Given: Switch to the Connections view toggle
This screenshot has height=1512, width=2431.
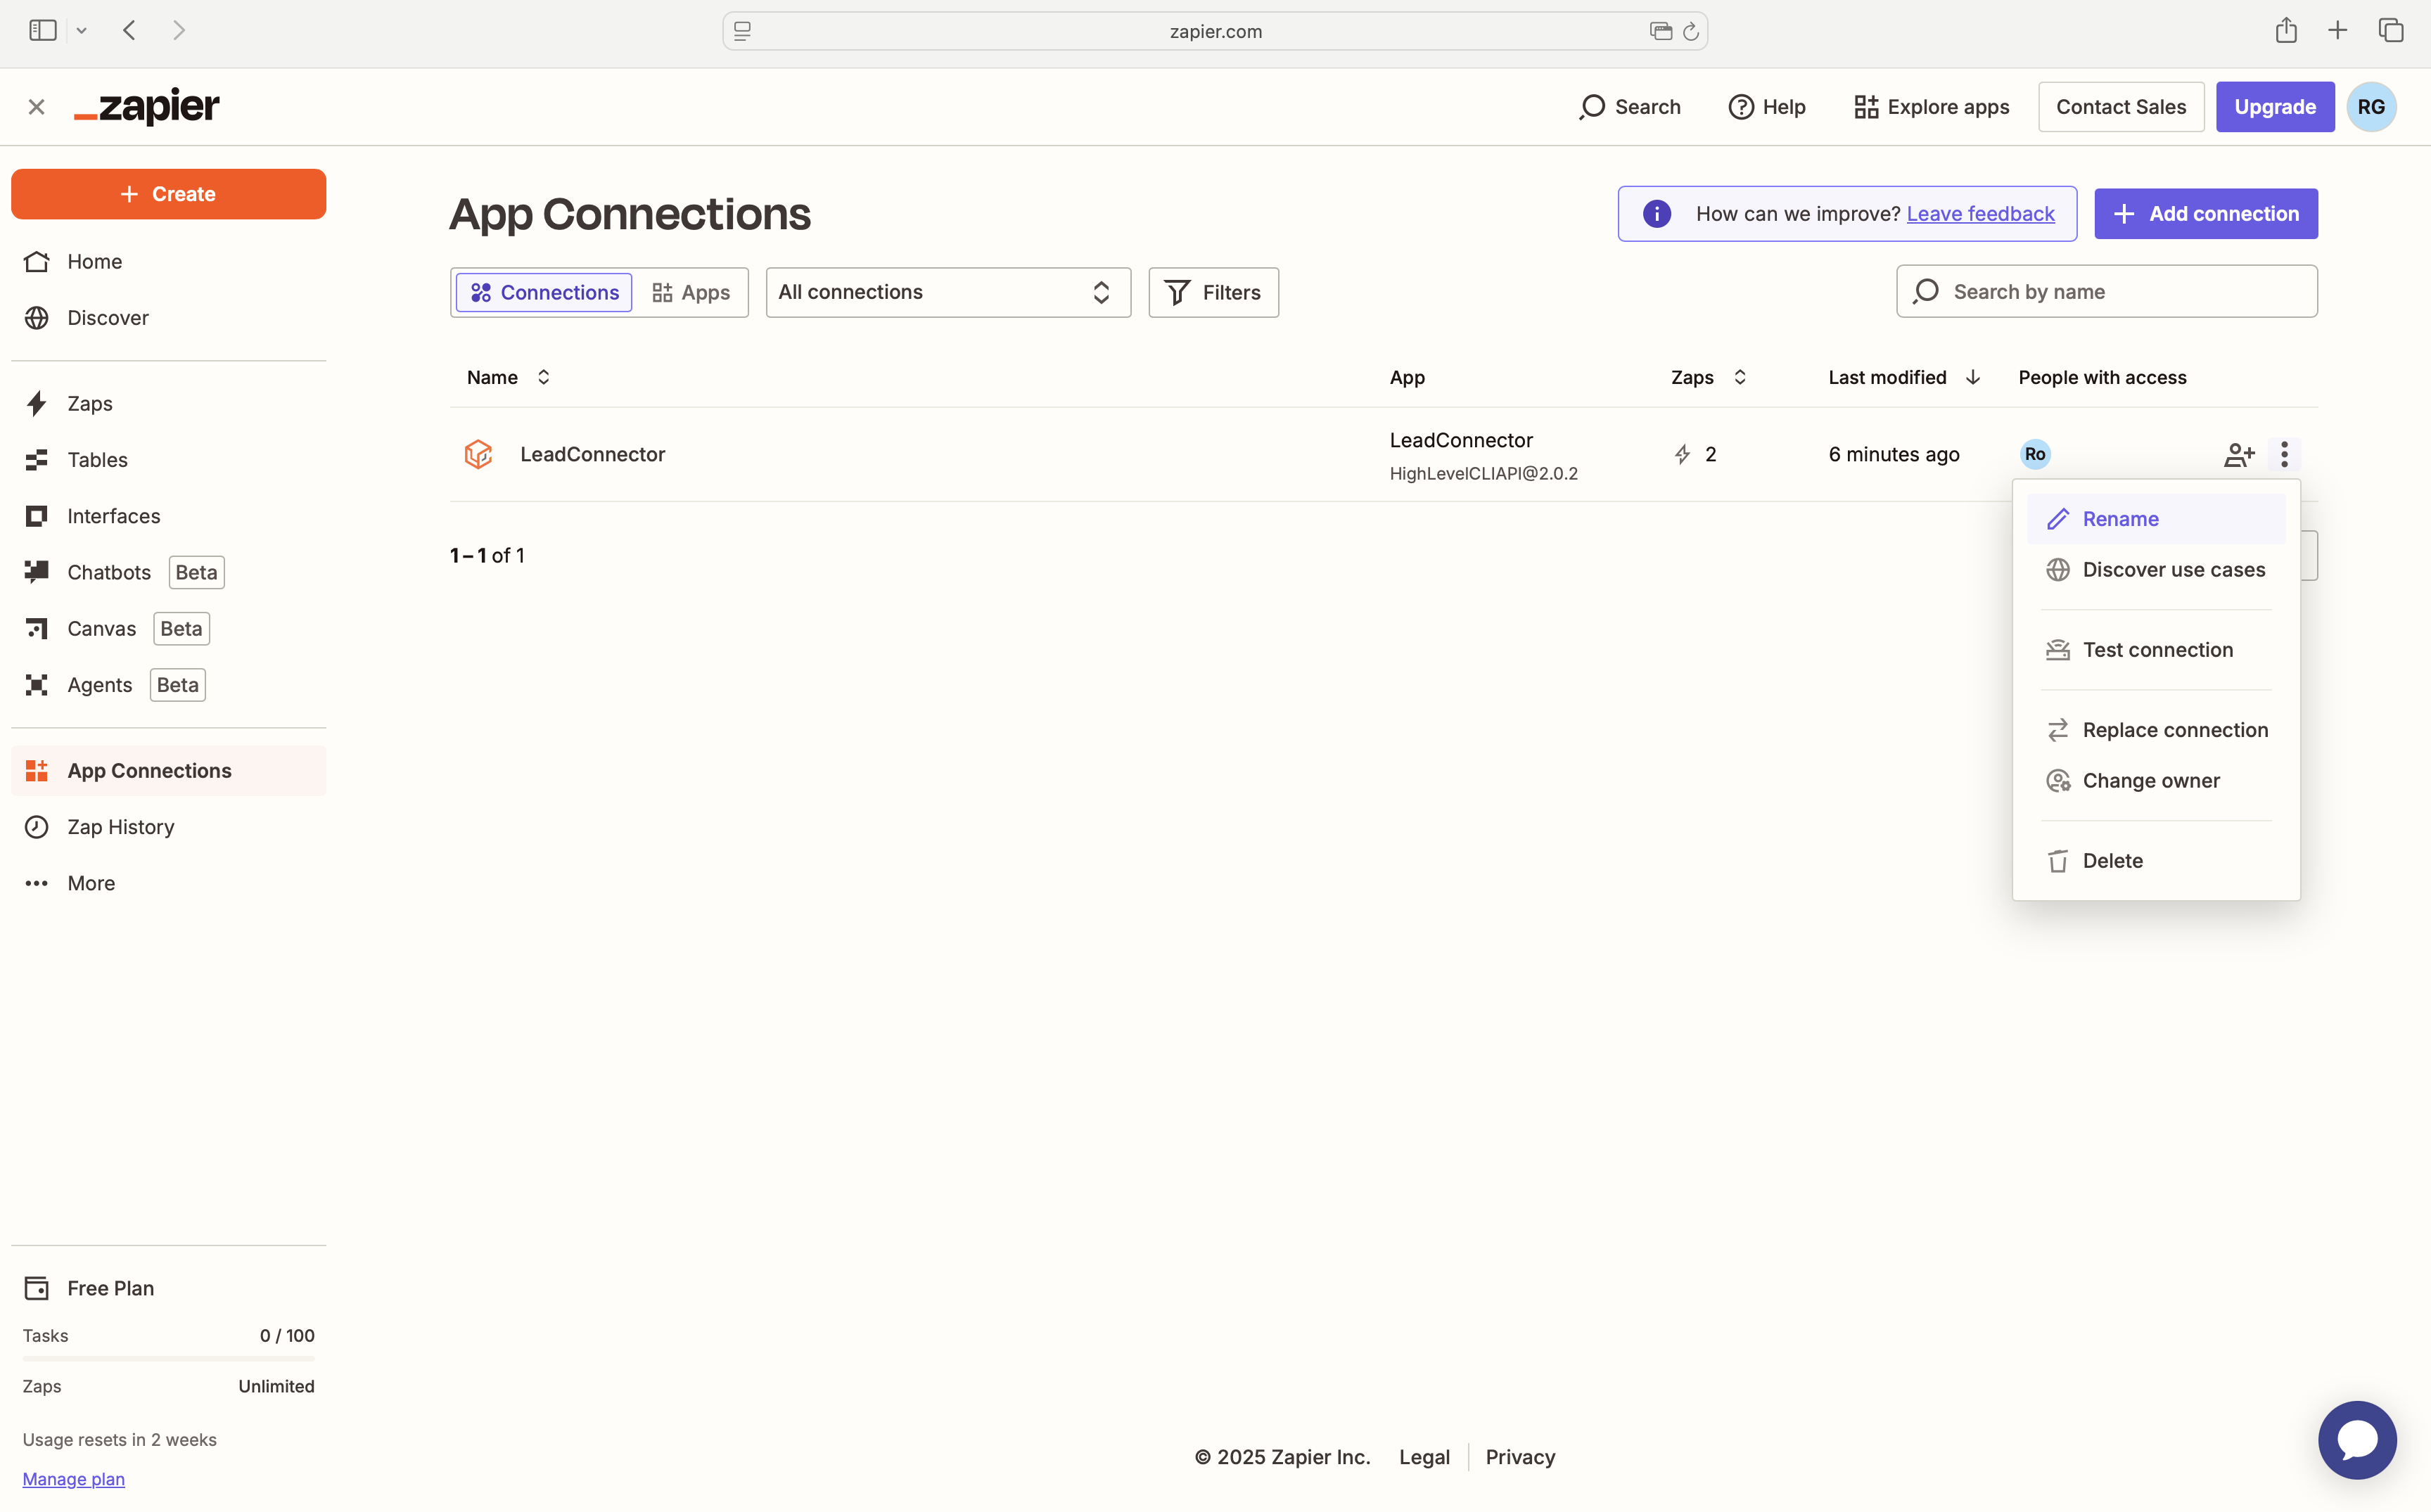Looking at the screenshot, I should pos(544,292).
